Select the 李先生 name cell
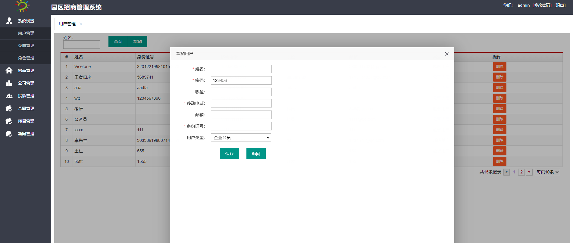573x243 pixels. click(x=104, y=140)
